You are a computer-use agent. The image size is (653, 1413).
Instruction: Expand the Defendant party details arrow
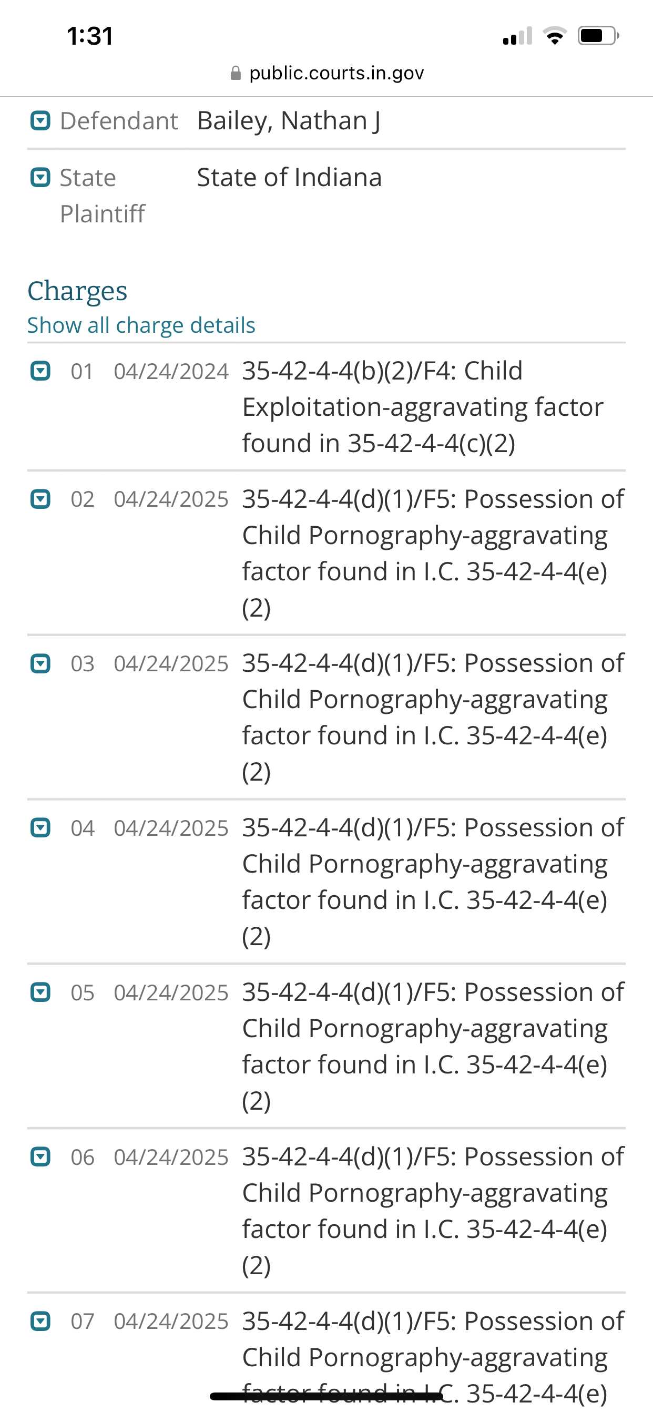(40, 120)
